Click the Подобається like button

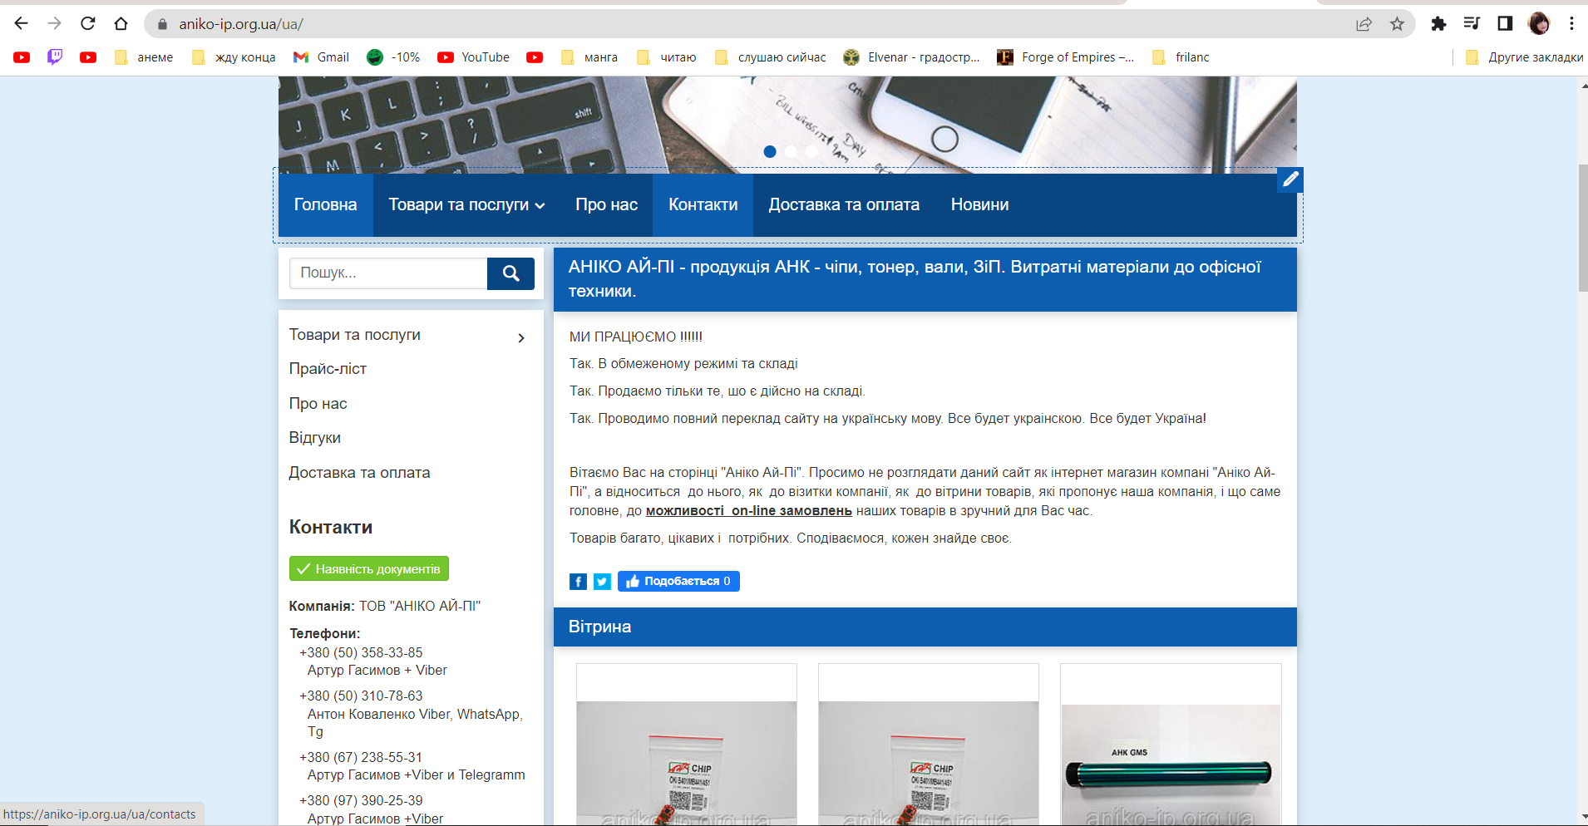point(678,581)
